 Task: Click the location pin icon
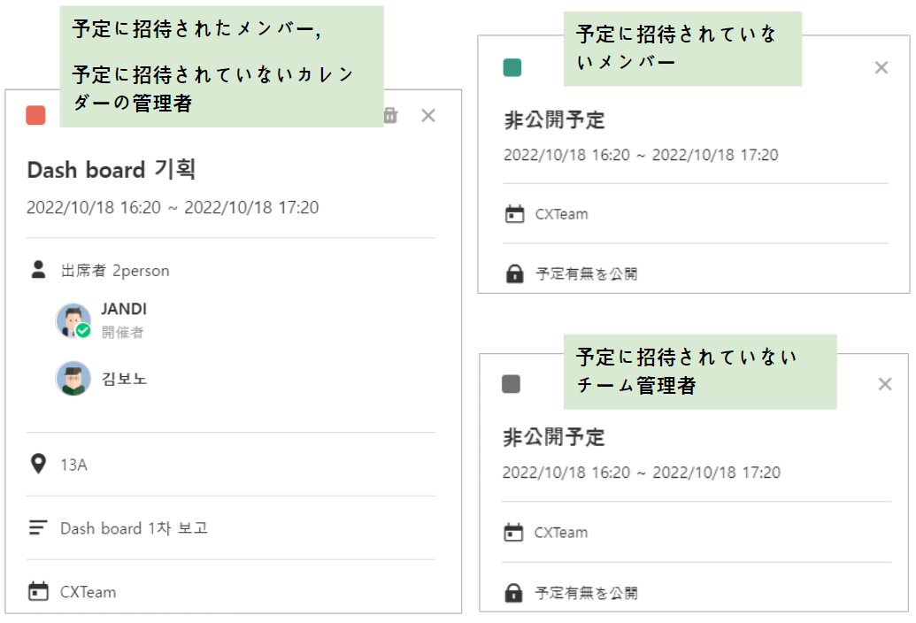click(x=38, y=464)
